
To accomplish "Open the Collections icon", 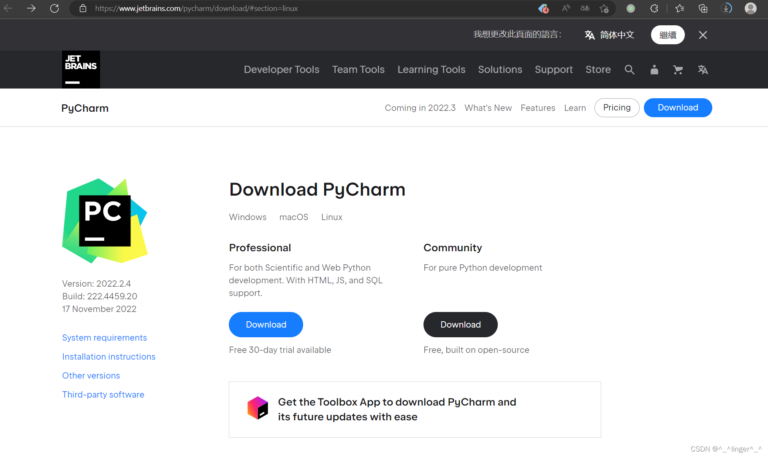I will coord(703,8).
